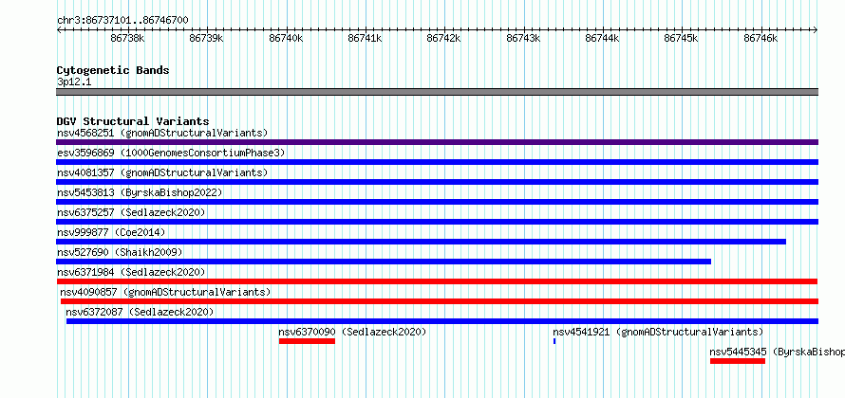This screenshot has height=398, width=845.
Task: Click the nsv4568251 gnomAD variant label
Action: 162,133
